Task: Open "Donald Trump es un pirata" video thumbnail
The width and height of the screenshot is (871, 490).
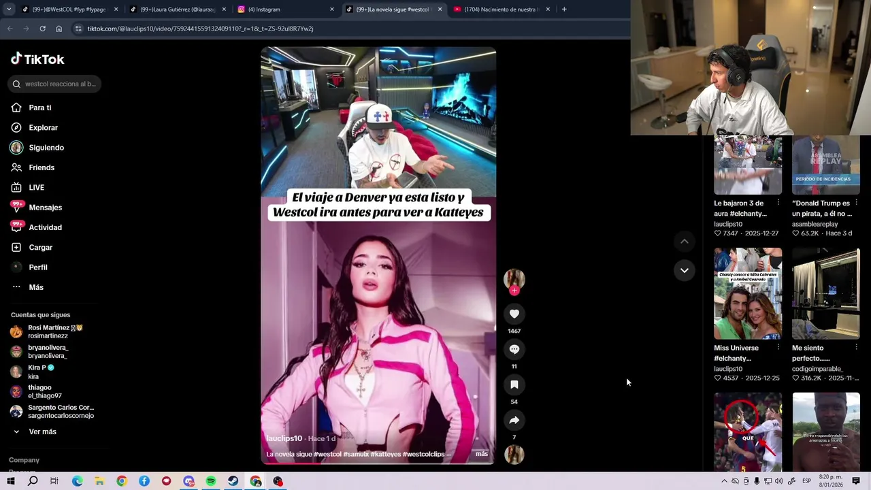Action: click(826, 165)
